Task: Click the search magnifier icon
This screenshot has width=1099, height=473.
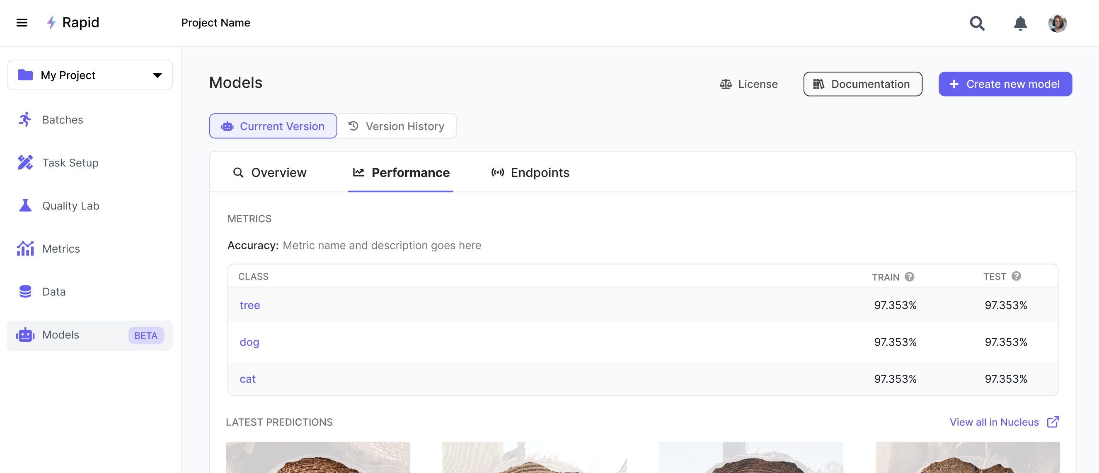Action: pyautogui.click(x=977, y=23)
